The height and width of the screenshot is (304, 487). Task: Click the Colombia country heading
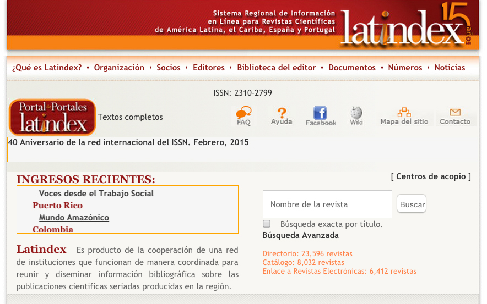point(53,229)
